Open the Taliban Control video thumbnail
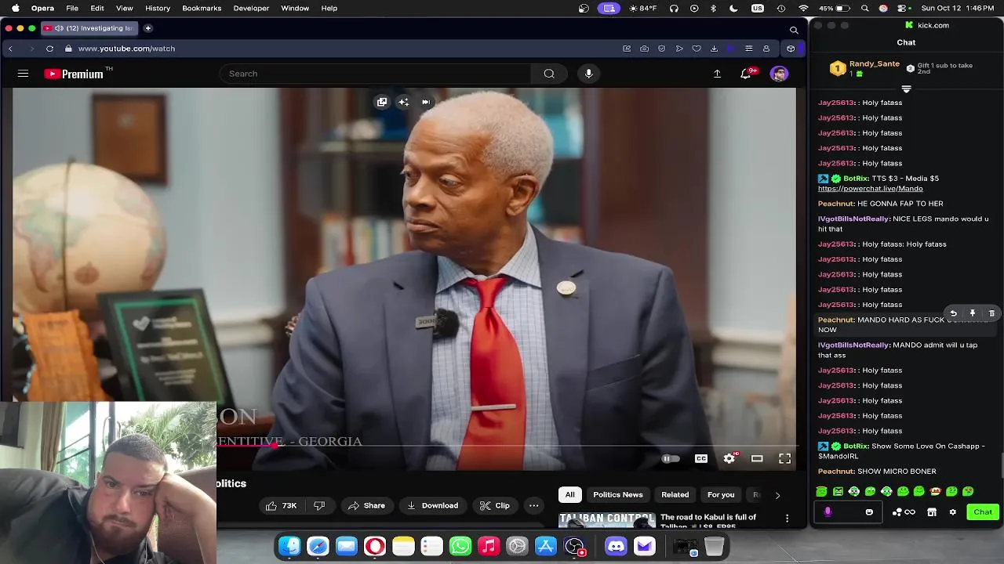1004x564 pixels. pyautogui.click(x=606, y=520)
